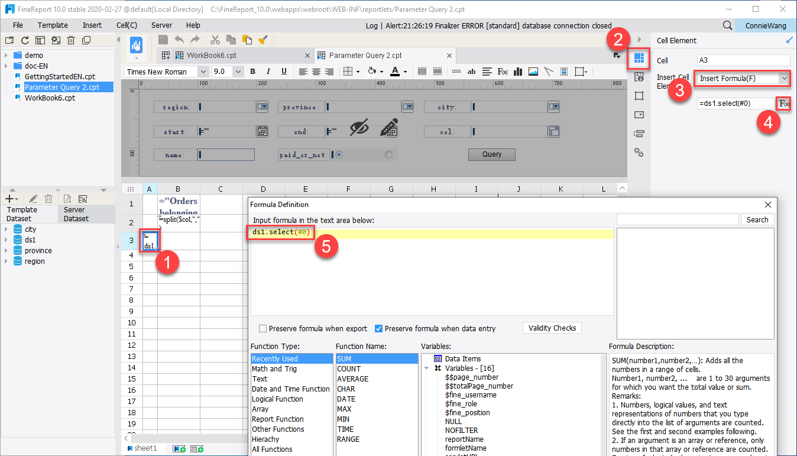Screen dimensions: 797x456
Task: Enable Preserve formula when export
Action: click(263, 328)
